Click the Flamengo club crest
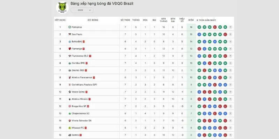 click(x=69, y=49)
